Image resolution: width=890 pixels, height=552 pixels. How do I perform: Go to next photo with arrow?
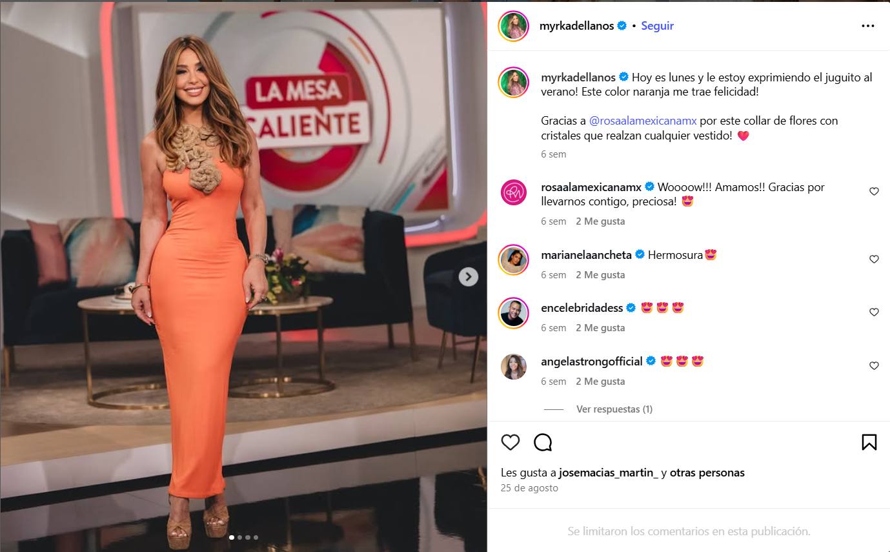tap(468, 276)
